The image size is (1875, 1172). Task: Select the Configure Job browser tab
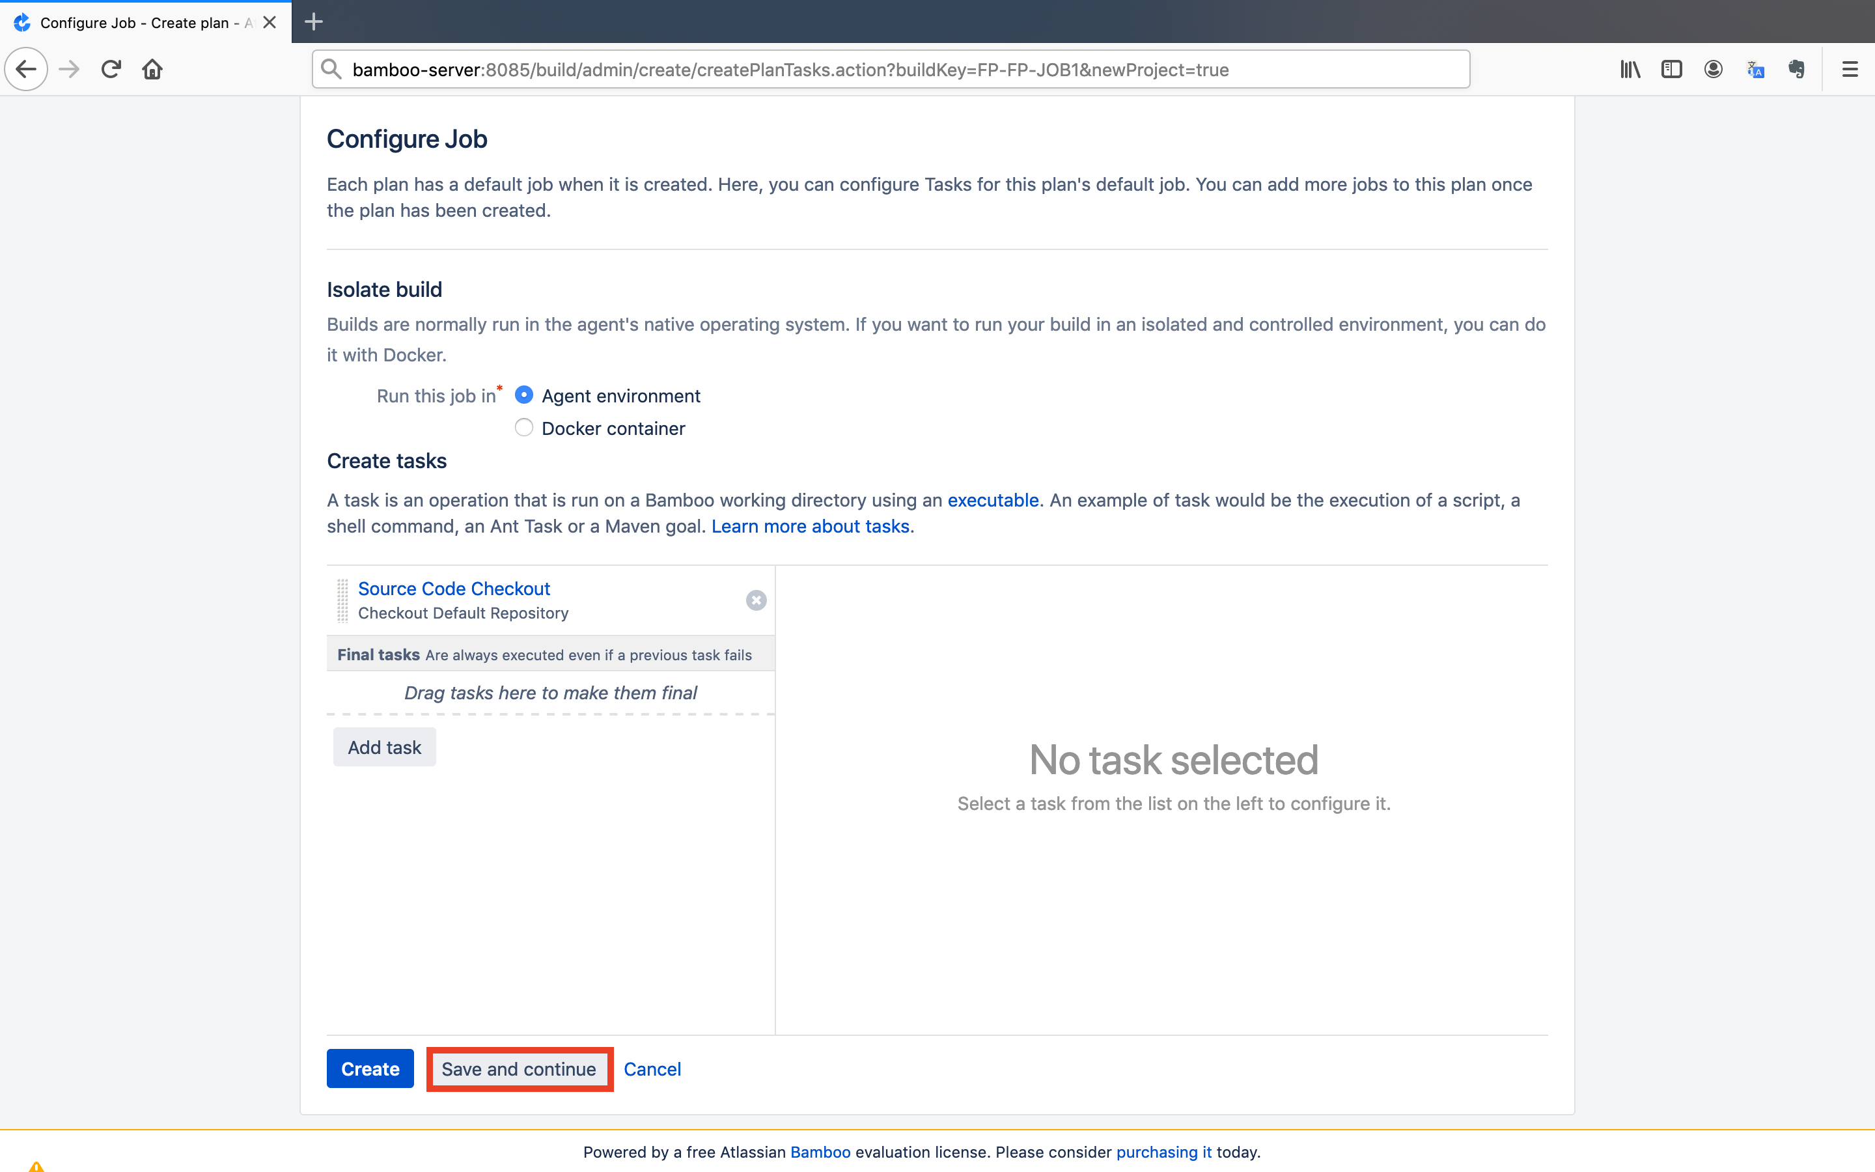coord(146,23)
